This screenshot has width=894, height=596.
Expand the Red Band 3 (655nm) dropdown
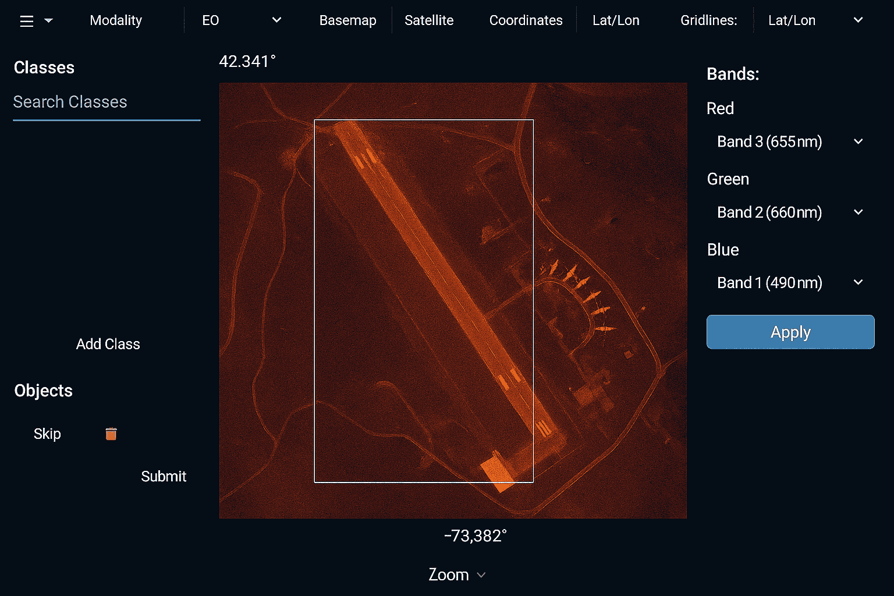coord(790,142)
